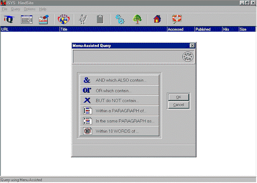Click the Clear eraser toolbar icon

click(x=44, y=20)
